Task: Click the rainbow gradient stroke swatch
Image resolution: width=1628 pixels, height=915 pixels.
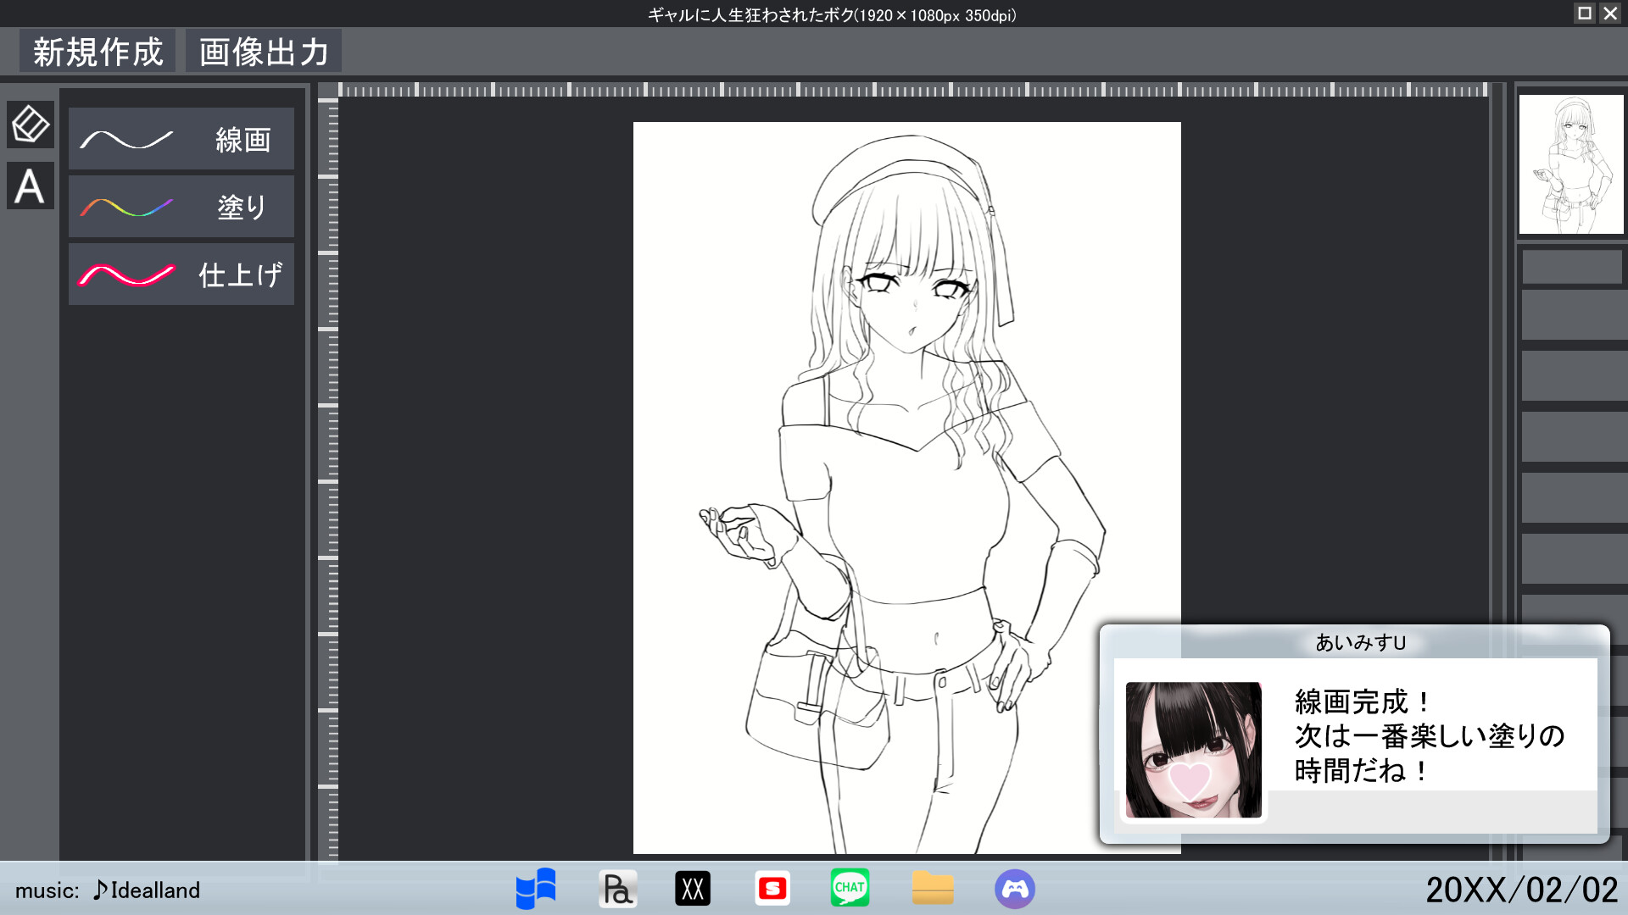Action: (x=127, y=206)
